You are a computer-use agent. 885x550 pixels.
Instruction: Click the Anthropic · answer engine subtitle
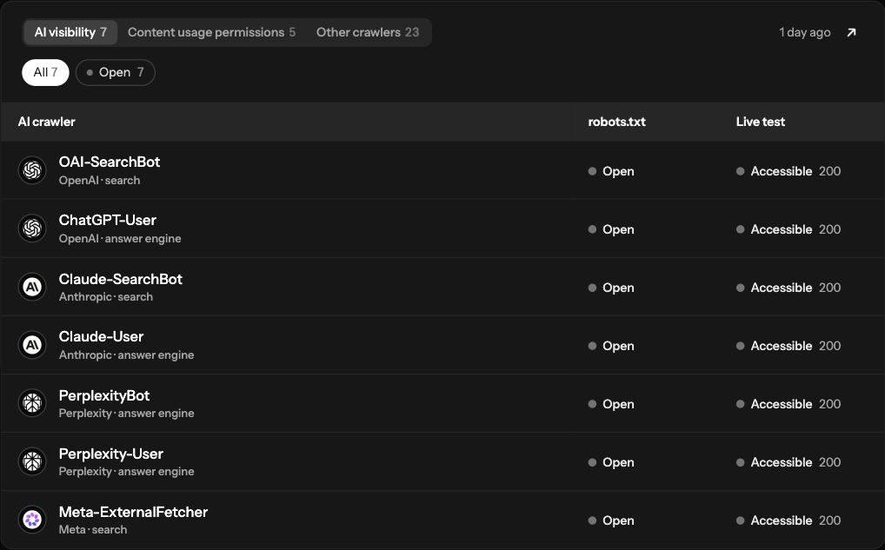(126, 355)
